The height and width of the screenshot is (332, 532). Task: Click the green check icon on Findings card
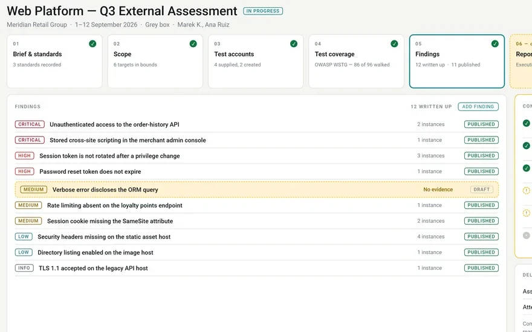(495, 43)
